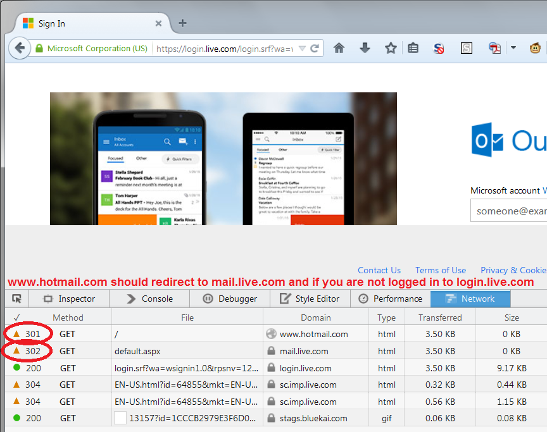This screenshot has height=432, width=547.
Task: Open a new tab with plus button
Action: coord(182,23)
